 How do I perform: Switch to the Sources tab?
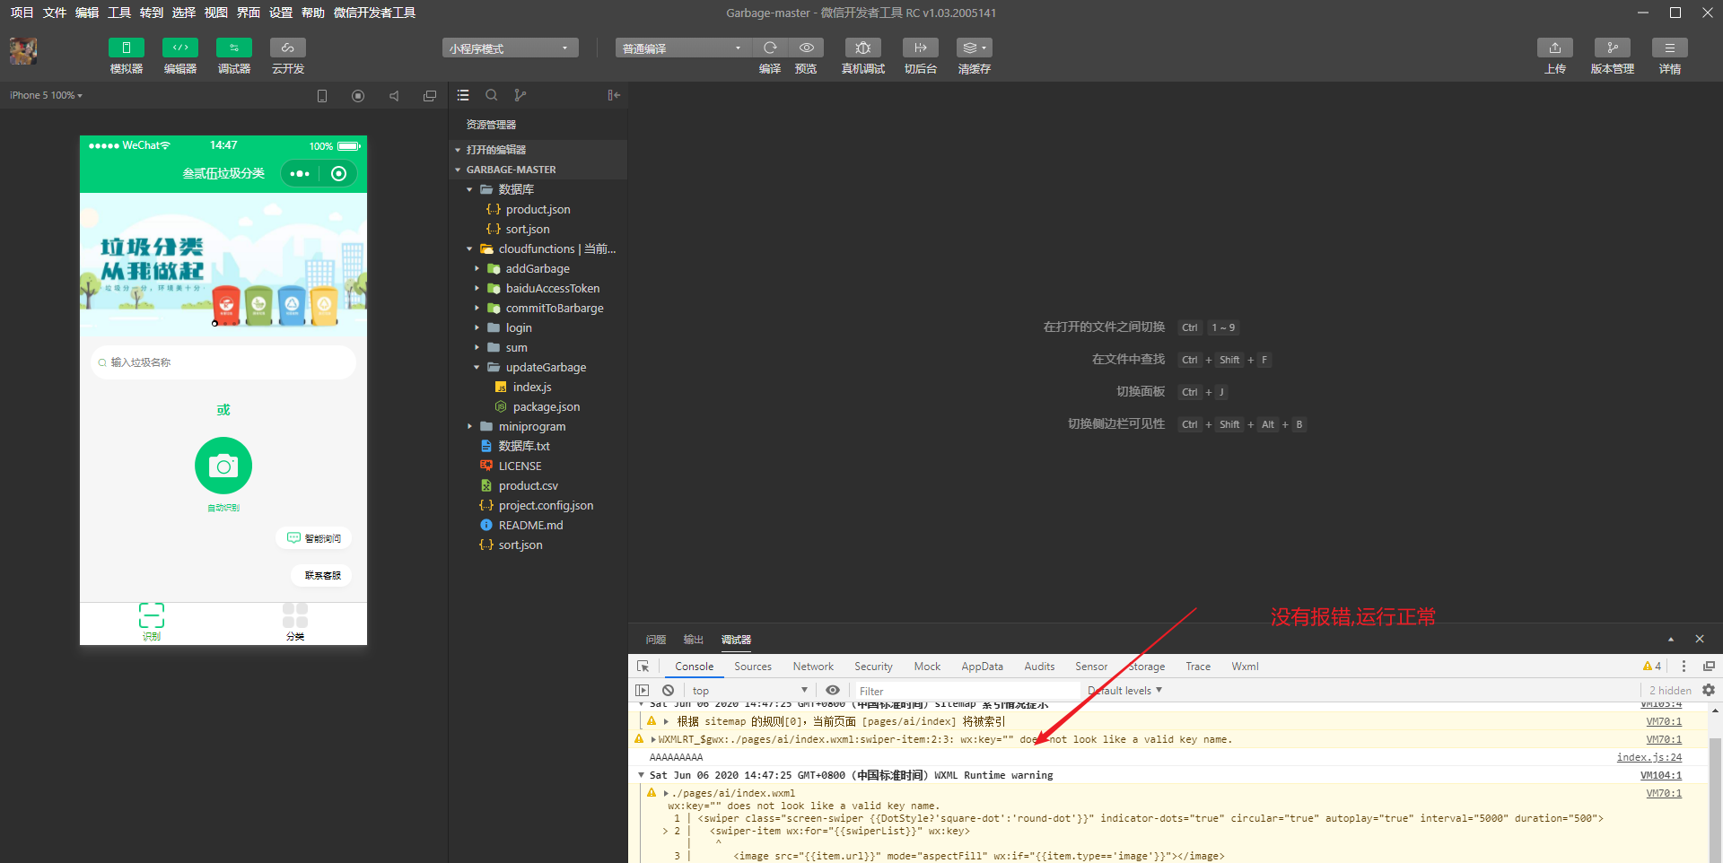(753, 667)
